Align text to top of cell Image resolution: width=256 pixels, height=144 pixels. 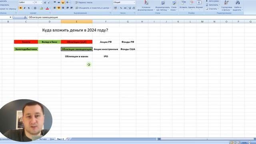coord(55,2)
